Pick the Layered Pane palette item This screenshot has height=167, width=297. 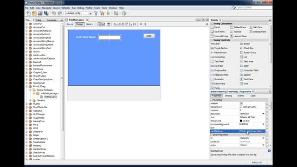tap(238, 36)
